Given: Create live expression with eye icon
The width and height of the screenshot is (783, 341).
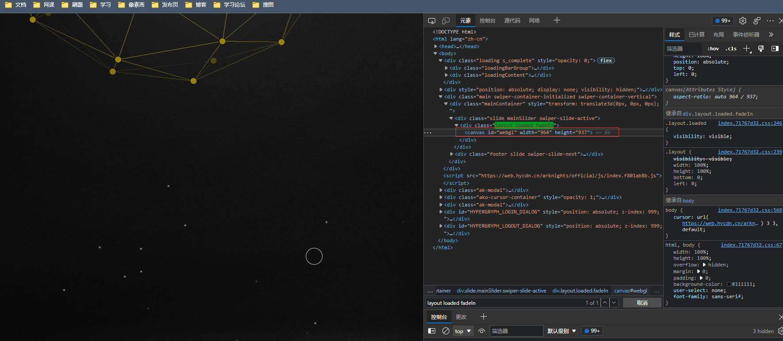Looking at the screenshot, I should click(x=482, y=331).
